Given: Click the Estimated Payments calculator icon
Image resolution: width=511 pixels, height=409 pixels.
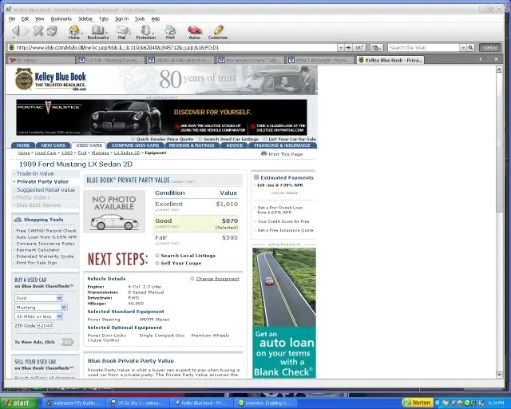Looking at the screenshot, I should 256,177.
